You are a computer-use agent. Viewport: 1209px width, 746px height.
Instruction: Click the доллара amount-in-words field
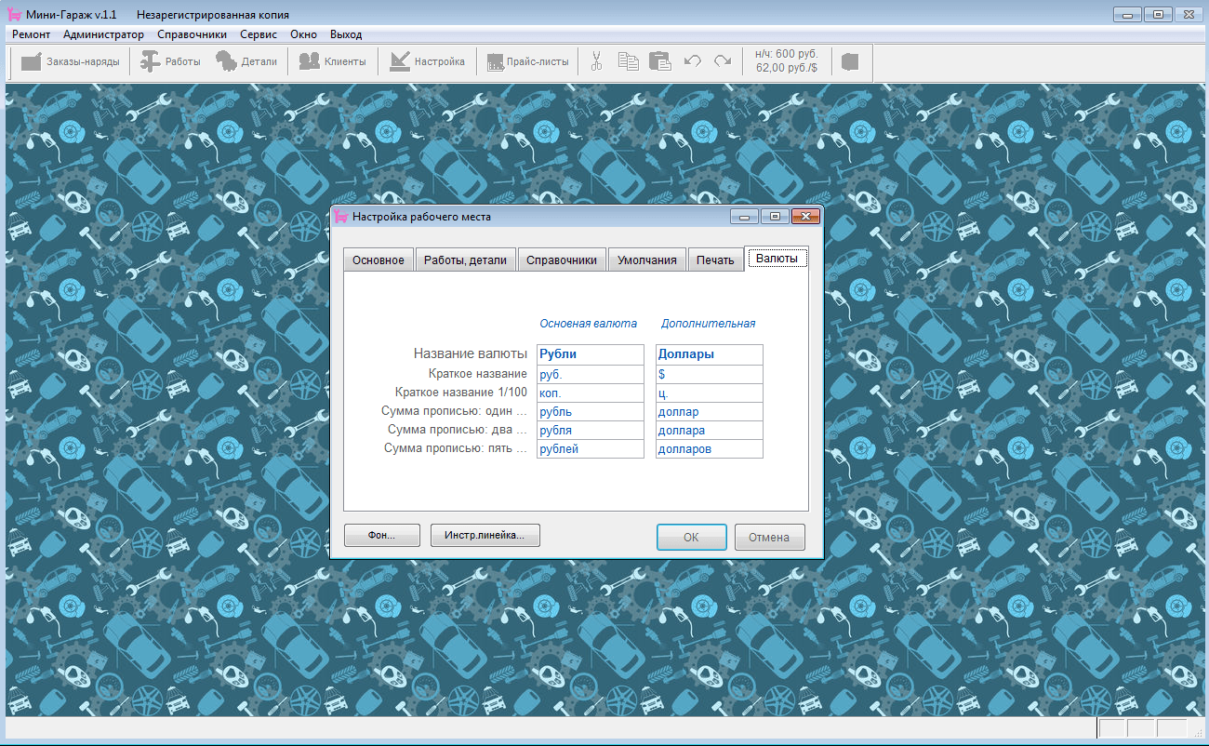point(710,430)
